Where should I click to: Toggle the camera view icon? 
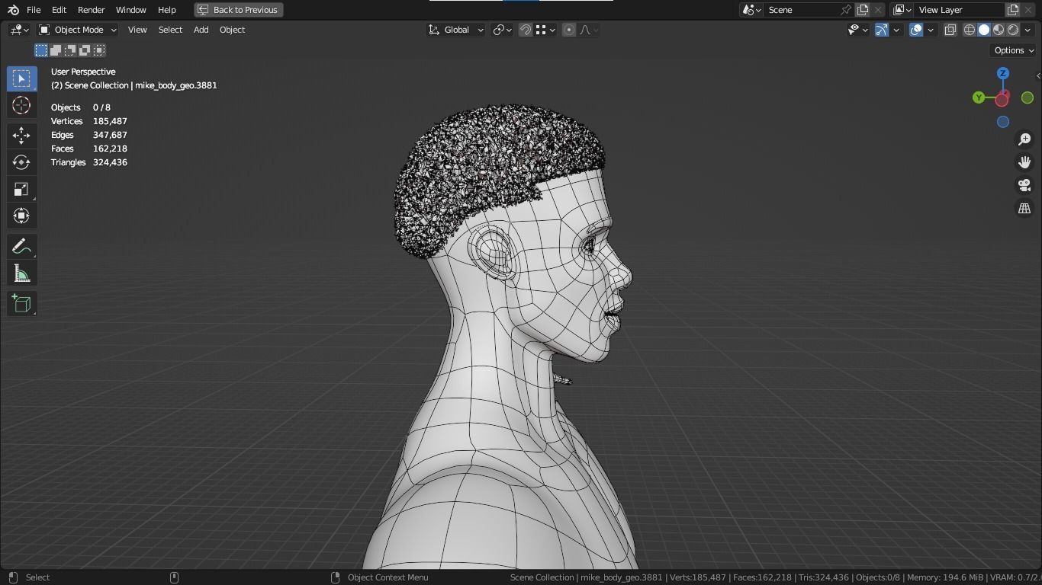pyautogui.click(x=1024, y=185)
